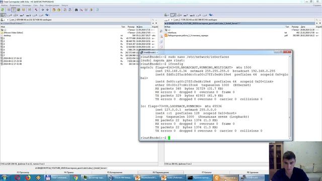Click the PuTTY terminal vertical scrollbar
Viewport: 322px width, 181px height.
[x=290, y=98]
